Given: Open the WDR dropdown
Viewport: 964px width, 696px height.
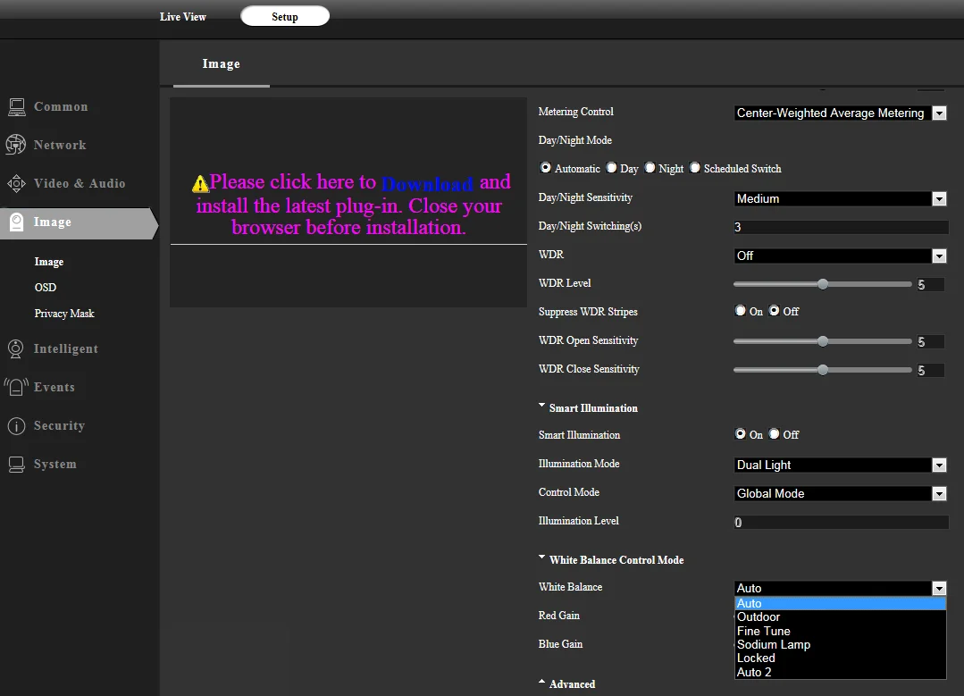Looking at the screenshot, I should (840, 256).
